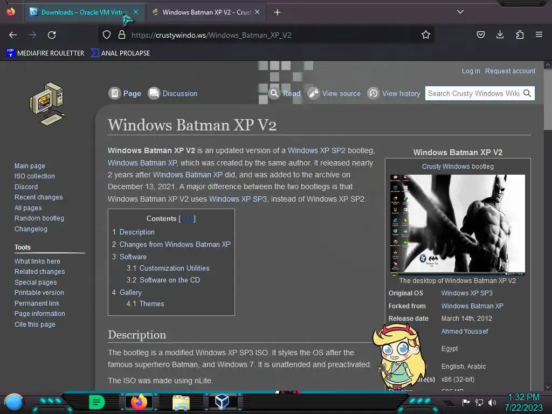Open the Windows XP SP3 link in intro paragraph

point(238,199)
